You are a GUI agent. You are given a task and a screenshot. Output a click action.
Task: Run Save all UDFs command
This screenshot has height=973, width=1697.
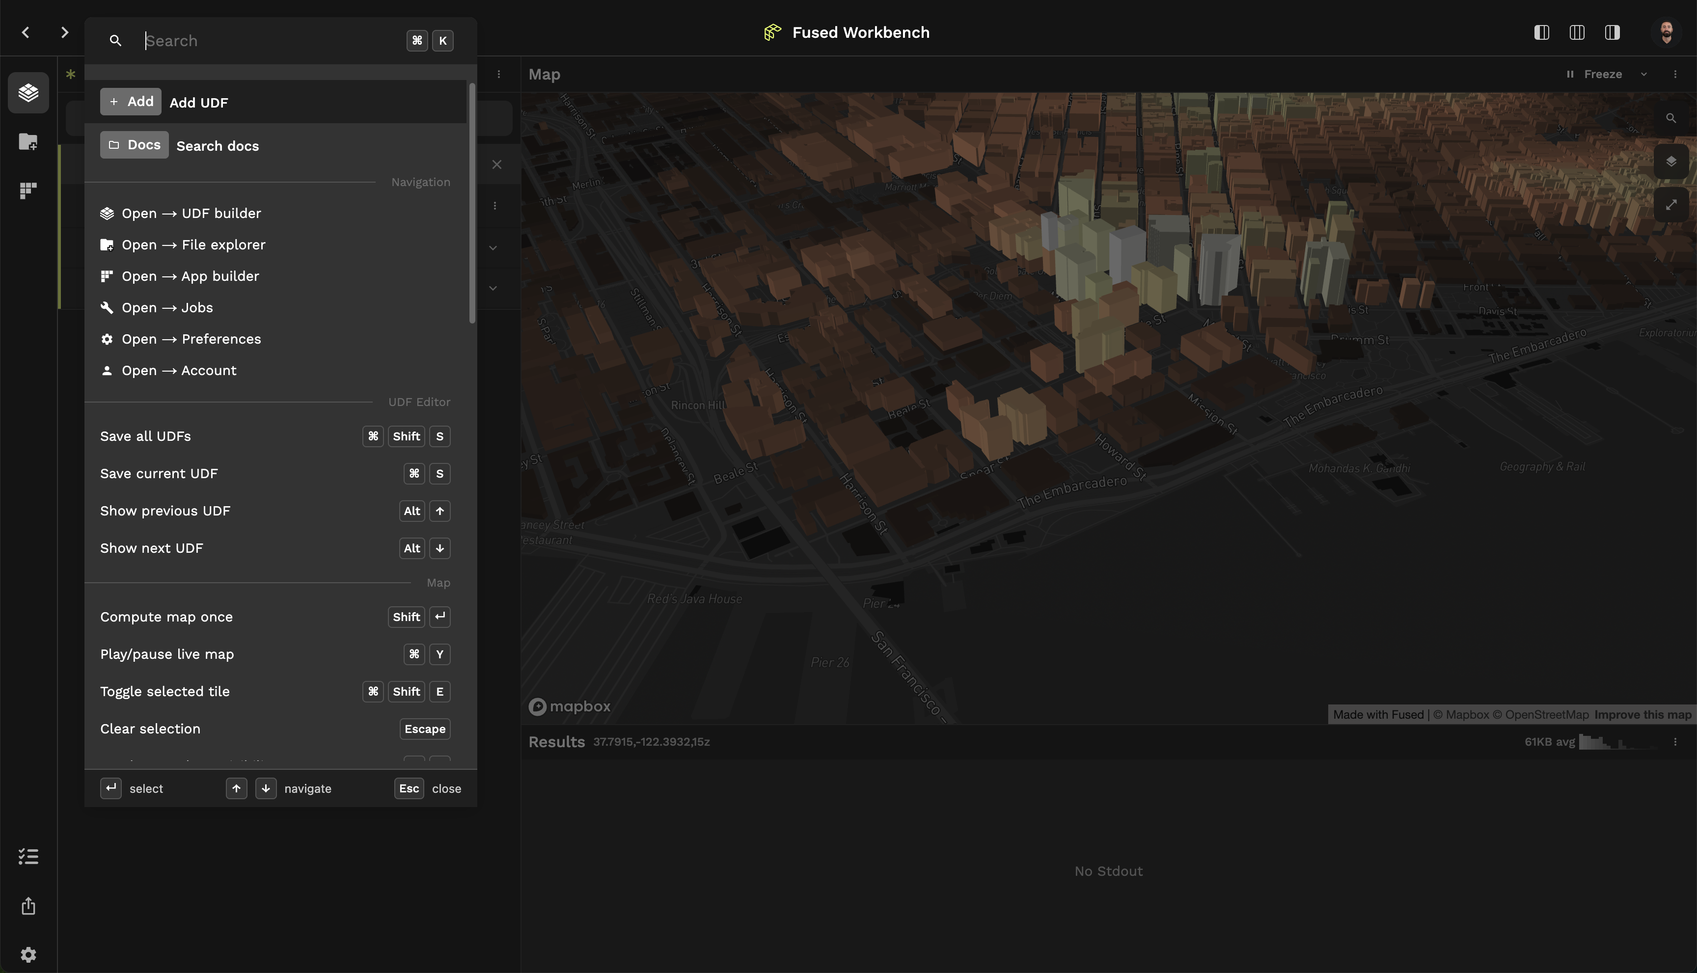pyautogui.click(x=276, y=436)
